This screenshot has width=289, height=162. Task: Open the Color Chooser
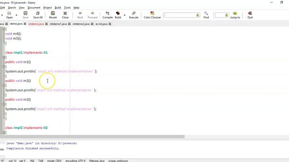tap(152, 15)
